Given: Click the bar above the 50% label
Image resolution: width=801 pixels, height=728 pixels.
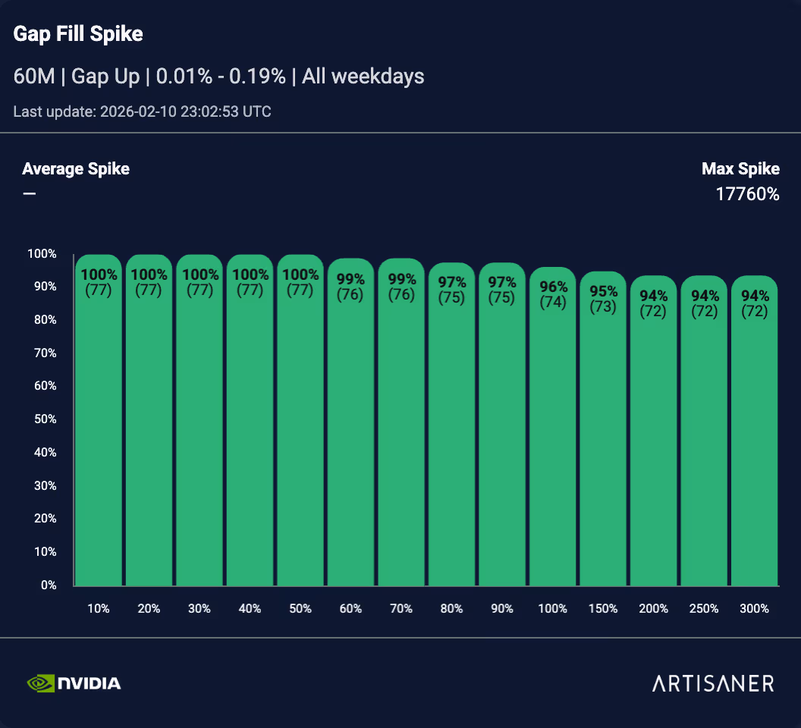Looking at the screenshot, I should click(x=300, y=420).
